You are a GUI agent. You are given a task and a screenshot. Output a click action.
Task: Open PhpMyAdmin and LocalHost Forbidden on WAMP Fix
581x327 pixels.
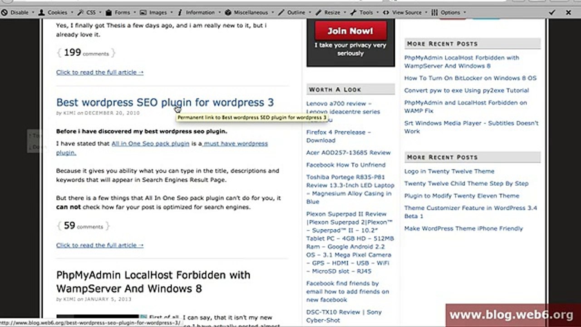click(465, 107)
